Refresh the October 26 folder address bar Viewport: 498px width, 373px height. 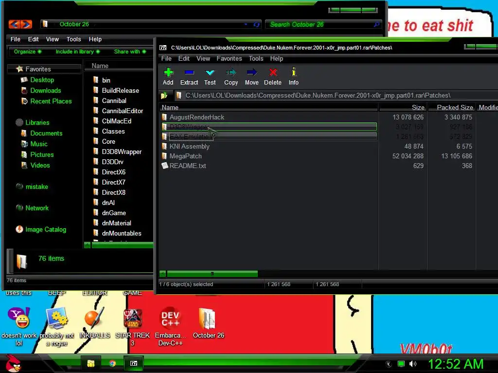(x=256, y=24)
